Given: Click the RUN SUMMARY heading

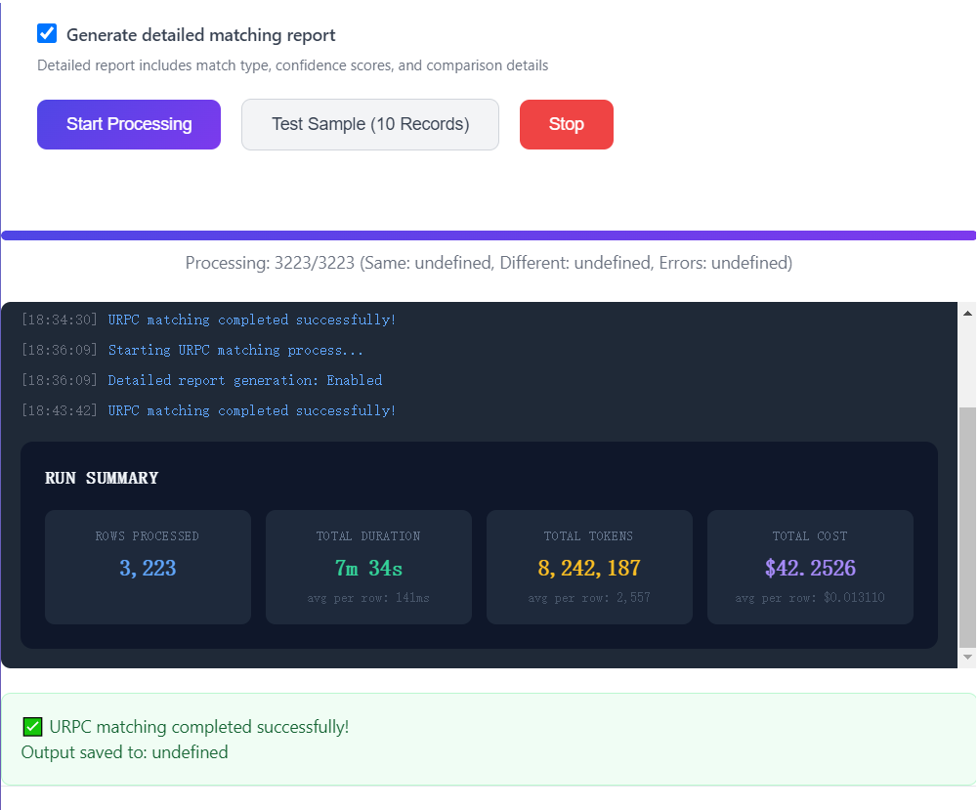Looking at the screenshot, I should coord(102,478).
